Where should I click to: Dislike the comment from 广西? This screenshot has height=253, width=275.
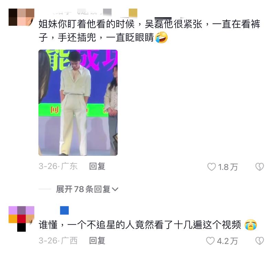click(260, 241)
